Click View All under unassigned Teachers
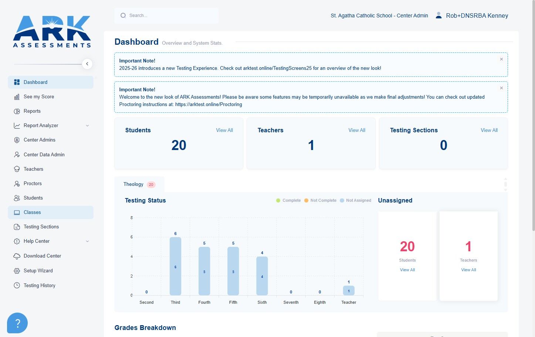The height and width of the screenshot is (337, 535). (468, 270)
